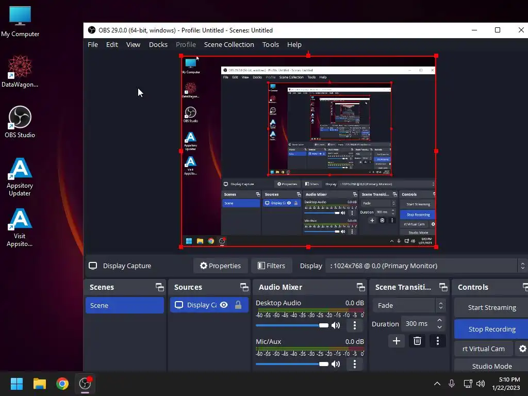Image resolution: width=528 pixels, height=396 pixels.
Task: Mute the Mic/Aux speaker icon
Action: point(336,364)
